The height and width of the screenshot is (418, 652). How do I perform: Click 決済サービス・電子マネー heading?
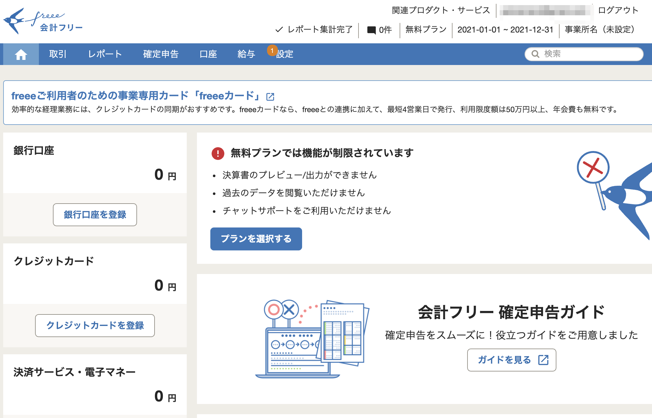tap(75, 372)
